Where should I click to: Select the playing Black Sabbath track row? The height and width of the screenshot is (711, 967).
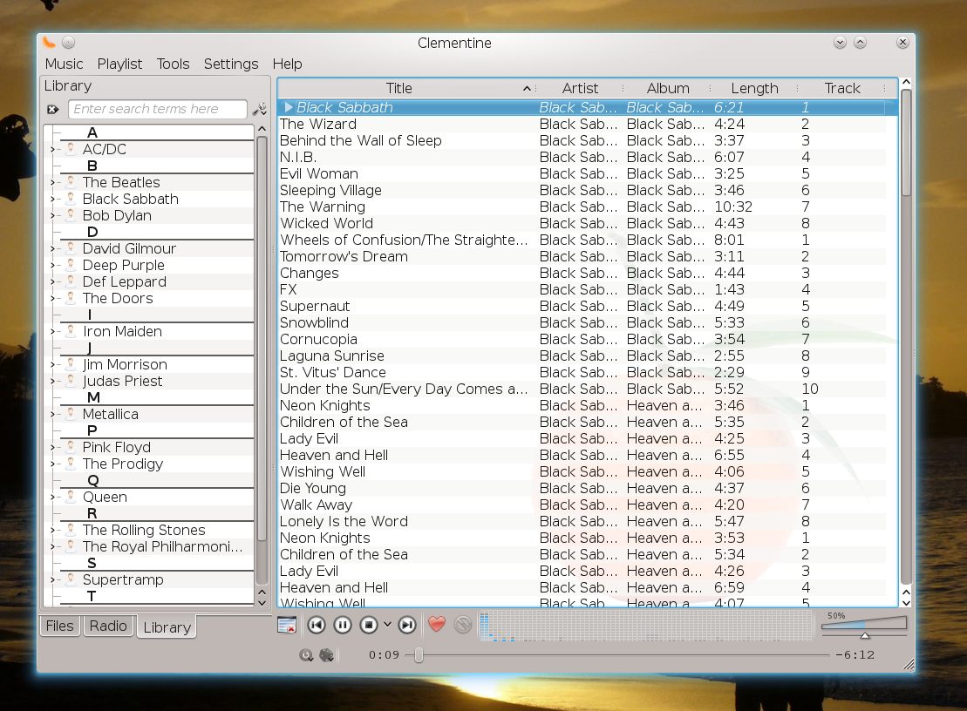click(x=582, y=108)
